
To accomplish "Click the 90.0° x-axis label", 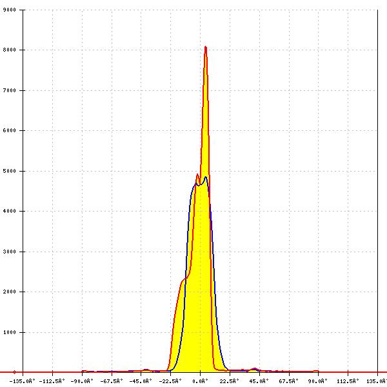I will (x=318, y=381).
